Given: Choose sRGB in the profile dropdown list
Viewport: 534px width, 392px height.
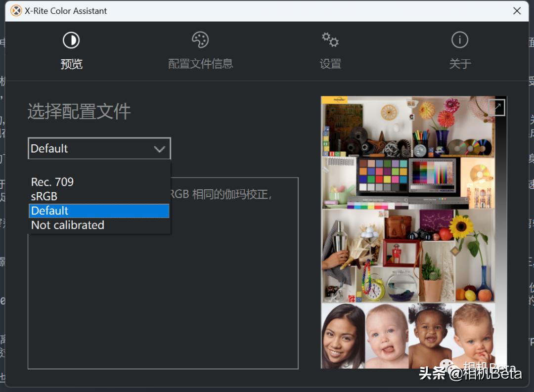Looking at the screenshot, I should [44, 196].
